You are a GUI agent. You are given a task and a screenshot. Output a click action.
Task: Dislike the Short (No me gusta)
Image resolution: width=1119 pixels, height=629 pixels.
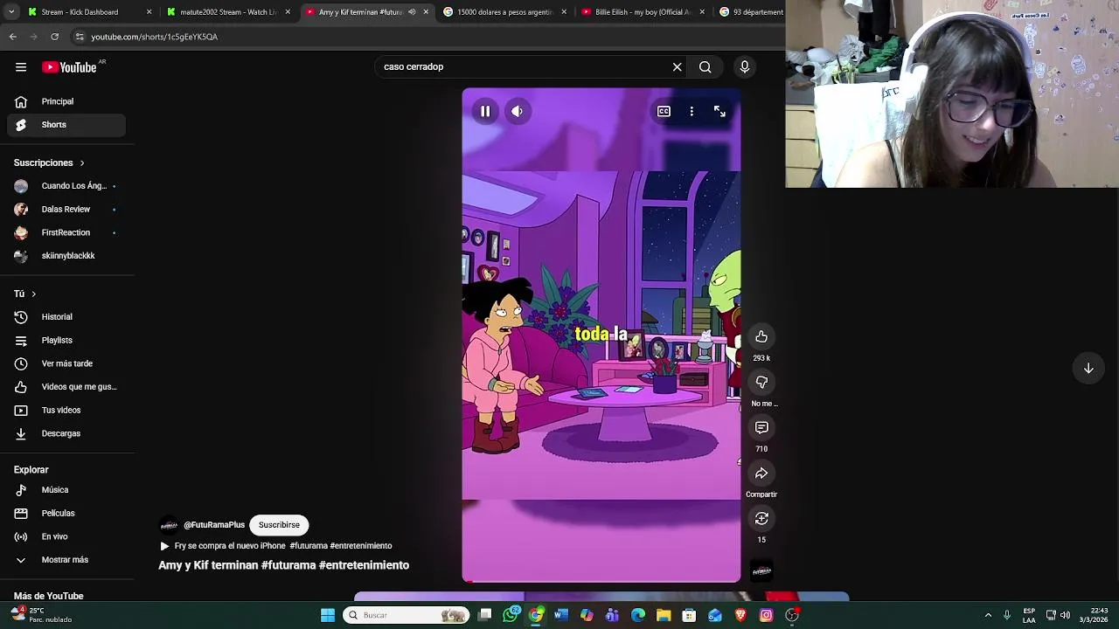tap(761, 383)
